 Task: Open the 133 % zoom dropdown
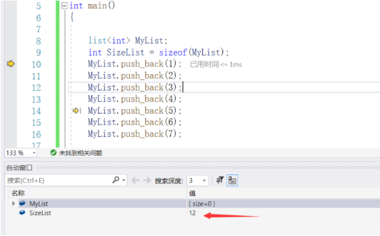click(34, 153)
